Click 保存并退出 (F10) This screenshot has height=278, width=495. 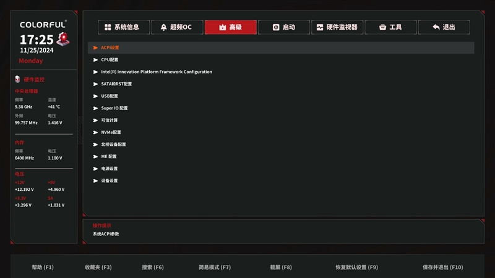click(443, 267)
